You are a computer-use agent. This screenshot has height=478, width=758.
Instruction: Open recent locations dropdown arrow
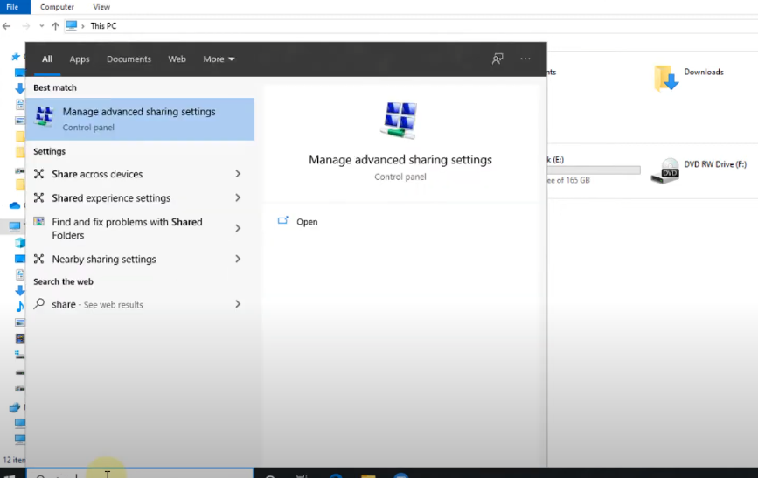click(42, 26)
